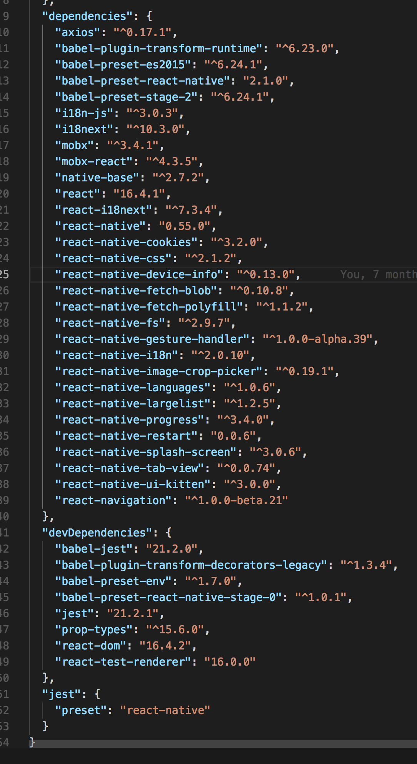
Task: Select line number 25 in the gutter
Action: 5,274
